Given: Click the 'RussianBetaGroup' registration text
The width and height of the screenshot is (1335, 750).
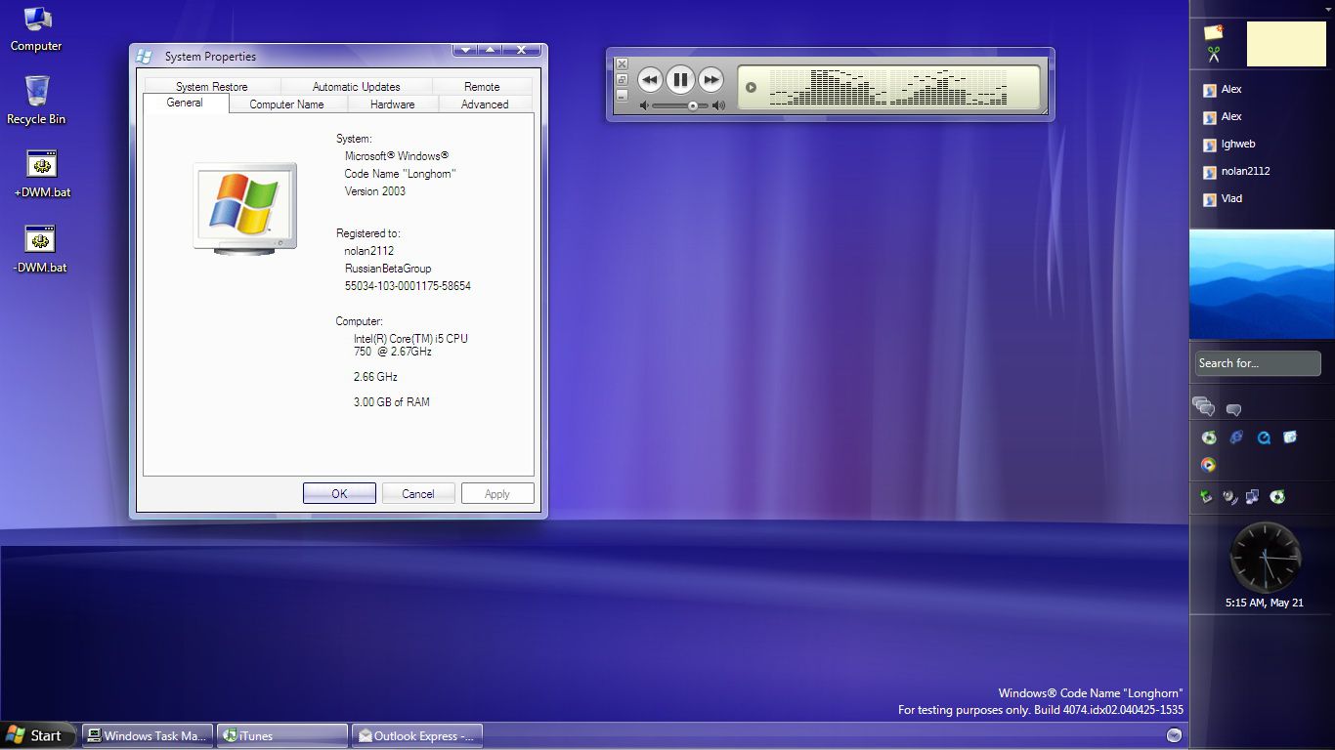Looking at the screenshot, I should (388, 269).
